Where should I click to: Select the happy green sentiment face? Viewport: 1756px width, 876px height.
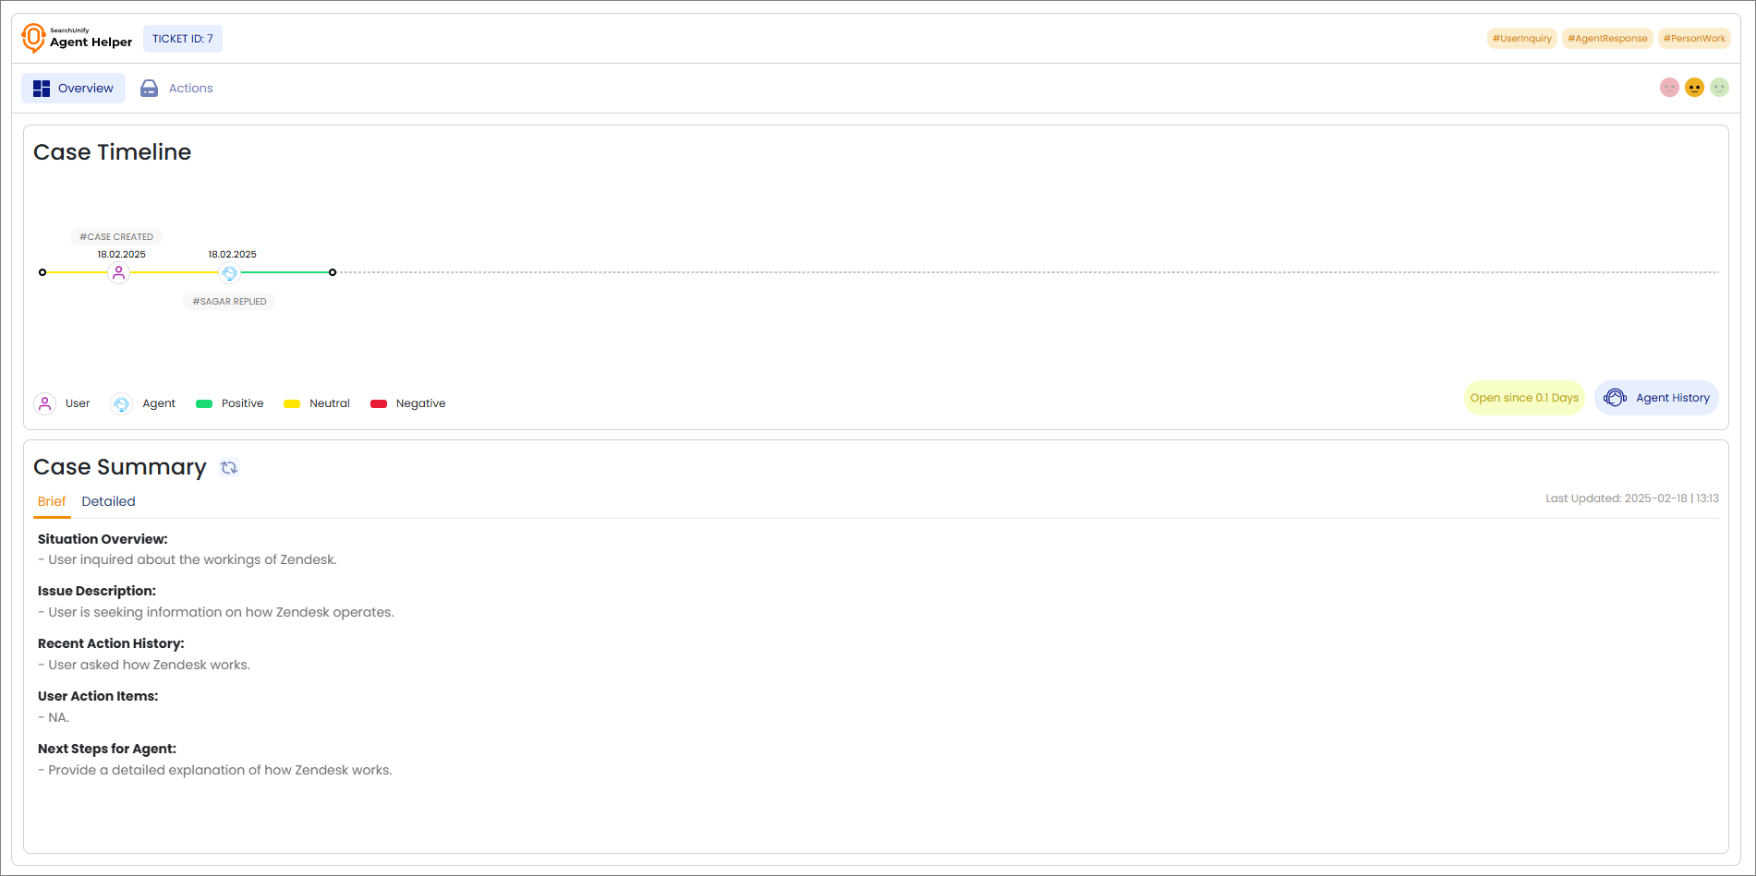[1719, 88]
